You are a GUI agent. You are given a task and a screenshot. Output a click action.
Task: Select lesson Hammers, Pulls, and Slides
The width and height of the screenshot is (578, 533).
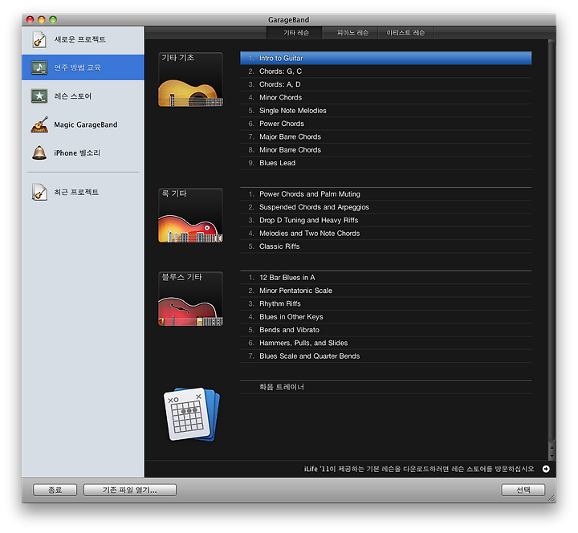(385, 343)
